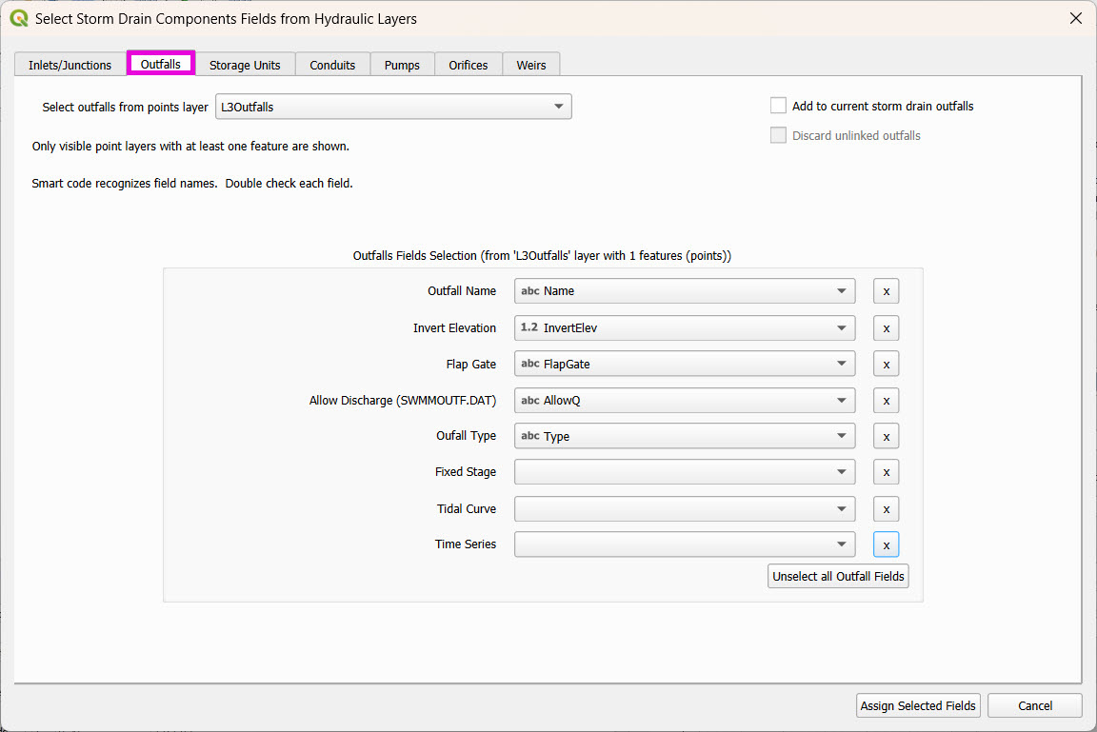The width and height of the screenshot is (1097, 732).
Task: Open the Conduits tab
Action: click(x=332, y=65)
